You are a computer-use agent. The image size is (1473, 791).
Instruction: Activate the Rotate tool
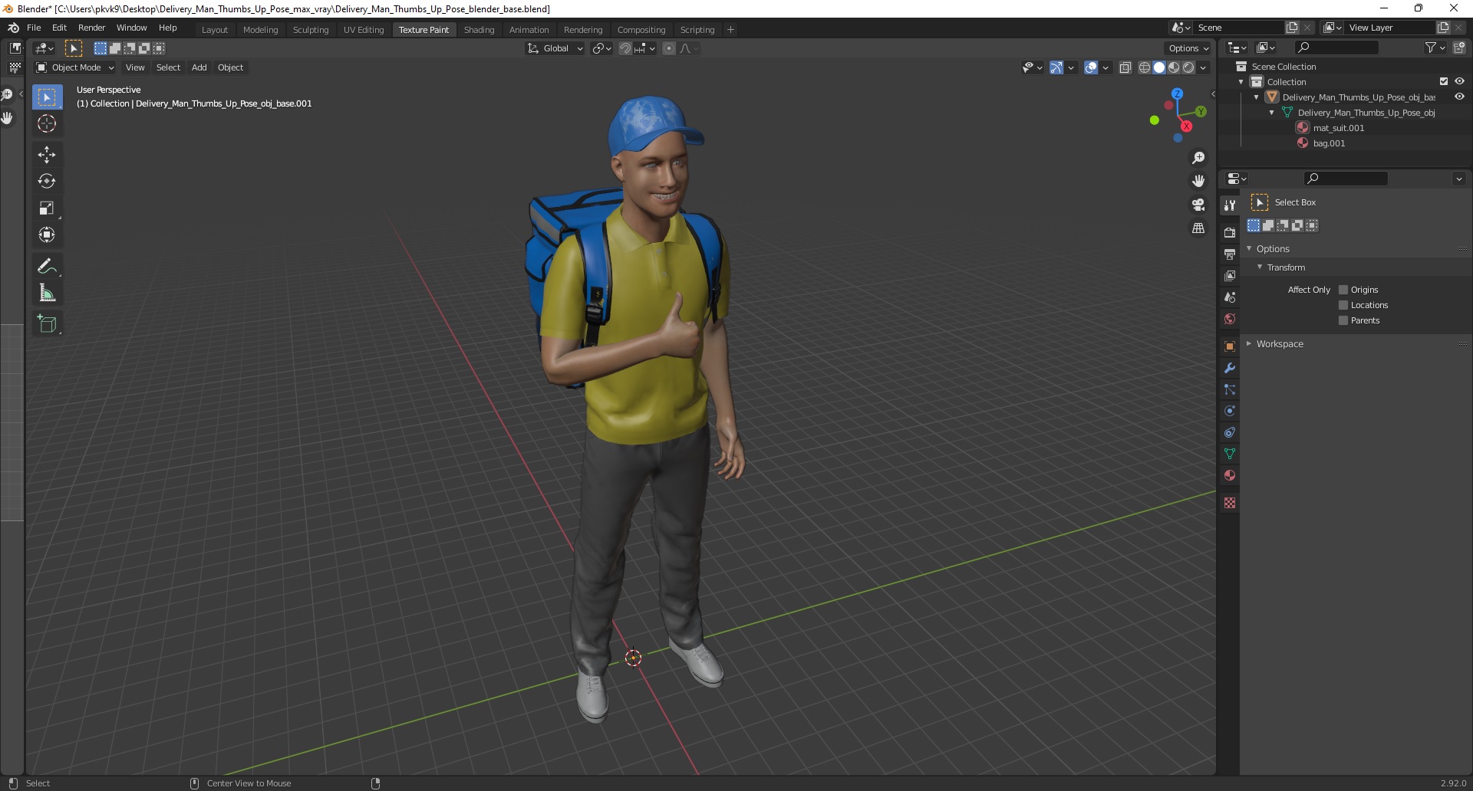pos(47,181)
